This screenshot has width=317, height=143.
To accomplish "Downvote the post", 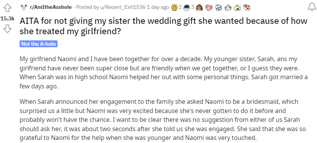I will tap(8, 29).
